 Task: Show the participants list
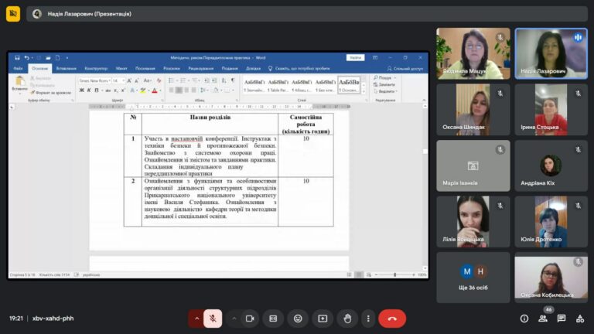point(543,319)
